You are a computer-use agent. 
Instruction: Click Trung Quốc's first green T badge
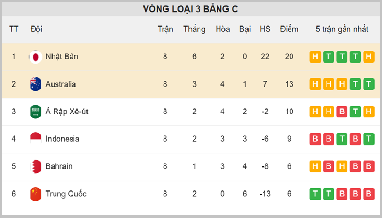pos(315,194)
